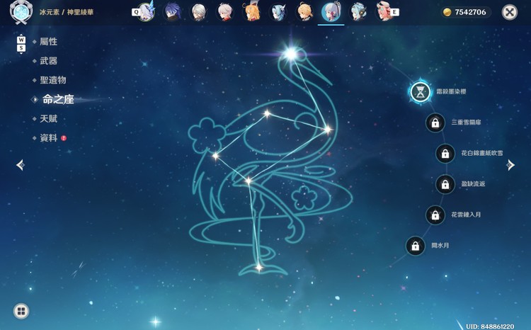Click the red alert badge beside 資料

64,138
